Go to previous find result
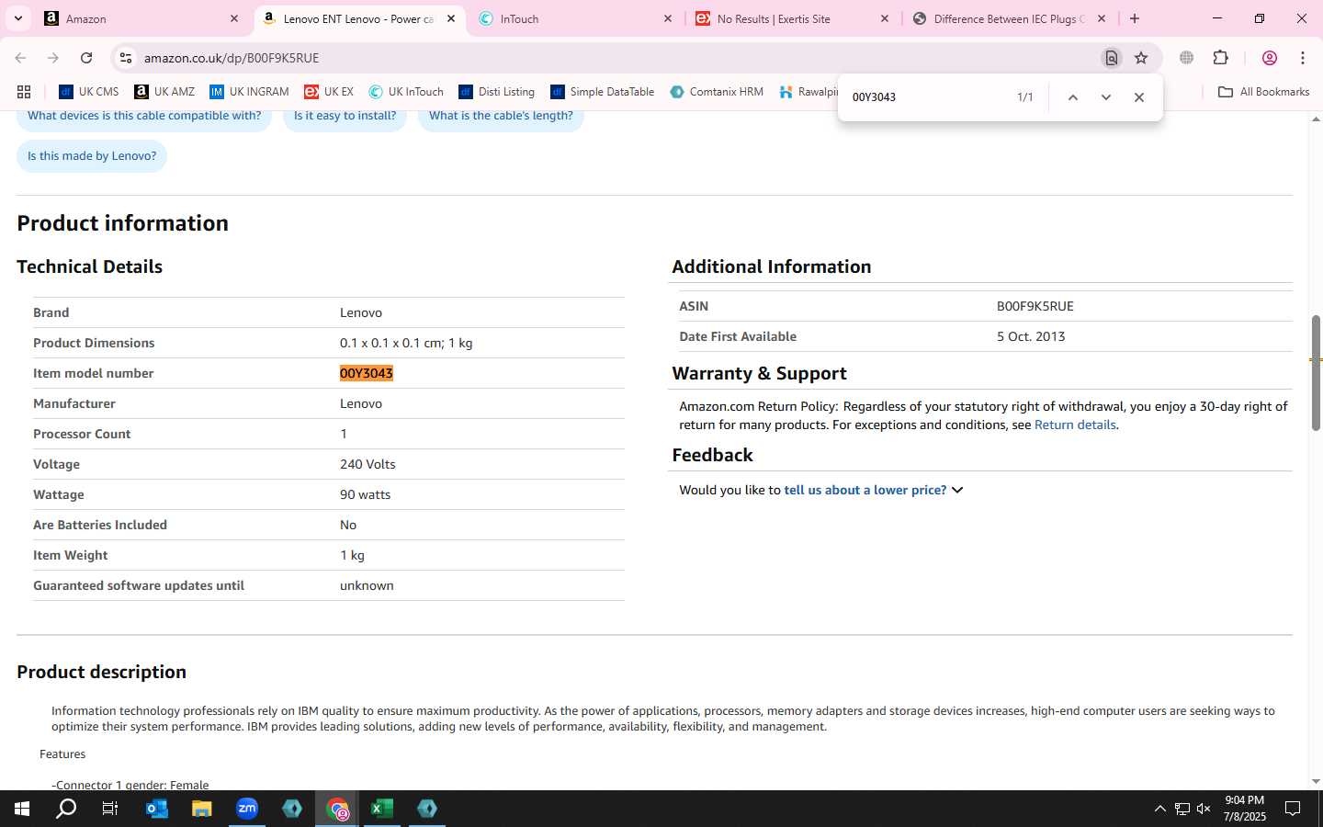This screenshot has height=827, width=1323. 1072,97
